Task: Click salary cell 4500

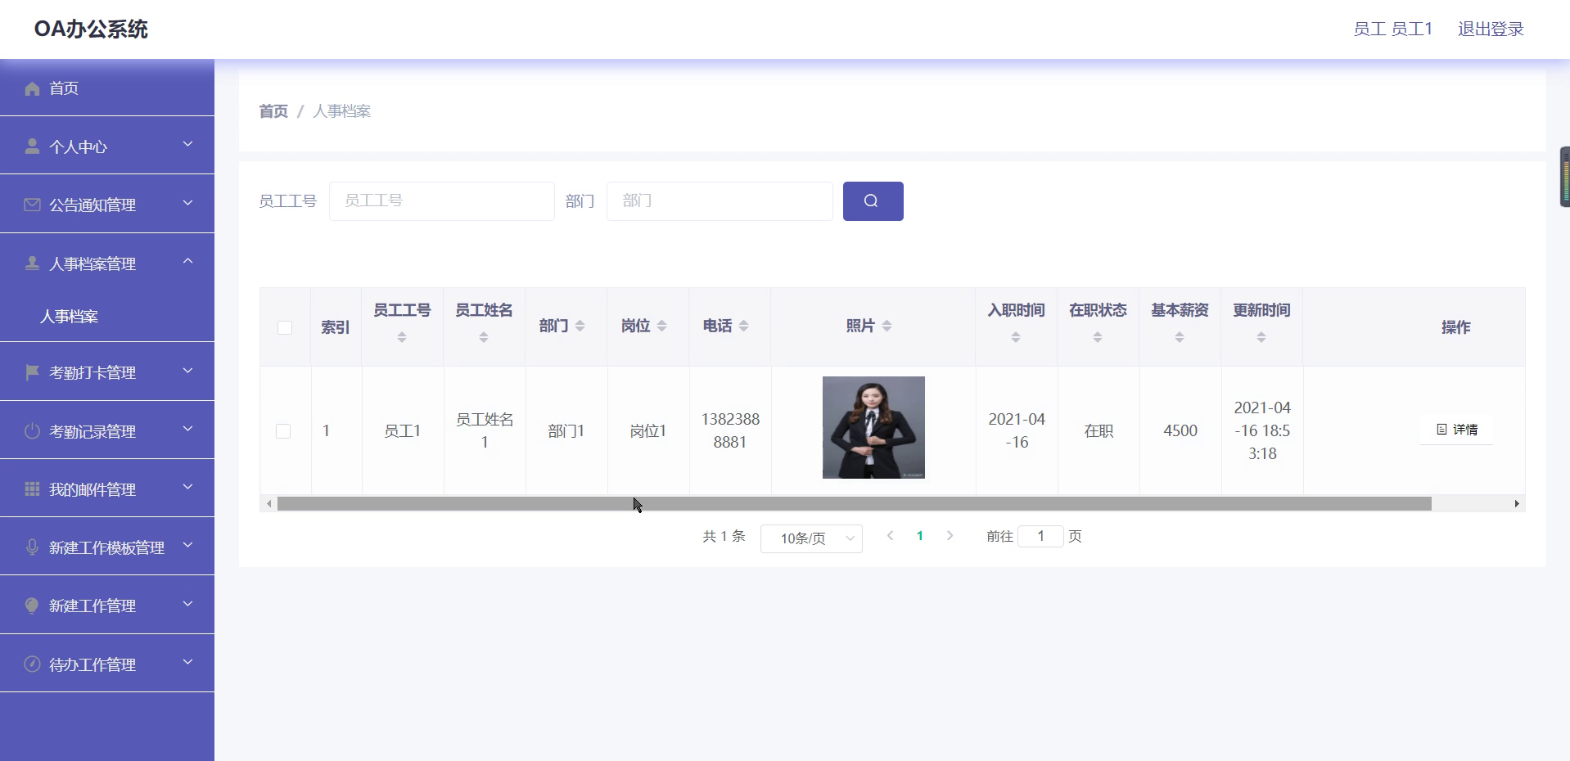Action: click(x=1180, y=430)
